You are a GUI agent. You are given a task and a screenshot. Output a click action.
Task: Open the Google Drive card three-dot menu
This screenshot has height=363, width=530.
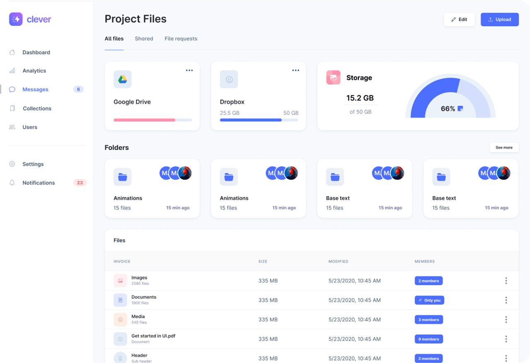pyautogui.click(x=189, y=70)
